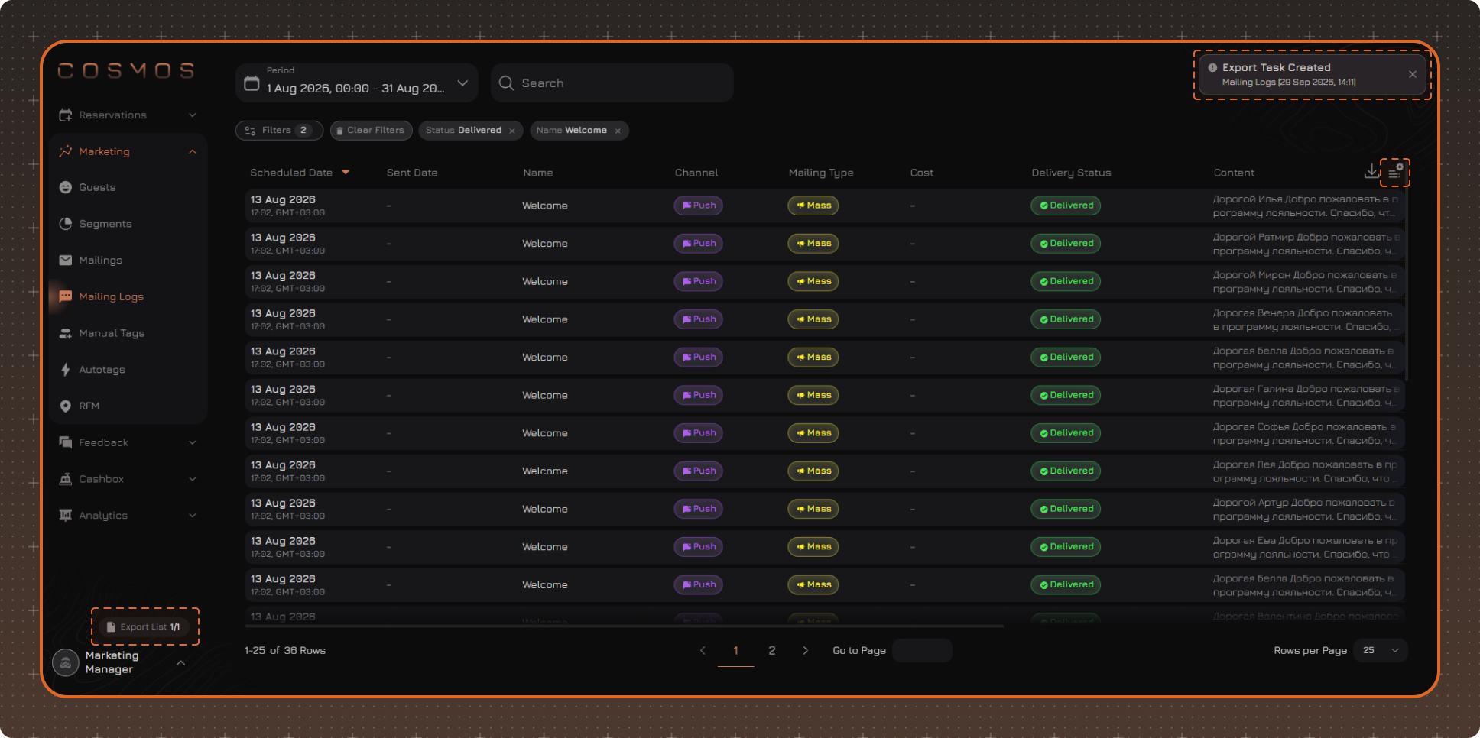
Task: Click the Channel column header
Action: tap(696, 173)
